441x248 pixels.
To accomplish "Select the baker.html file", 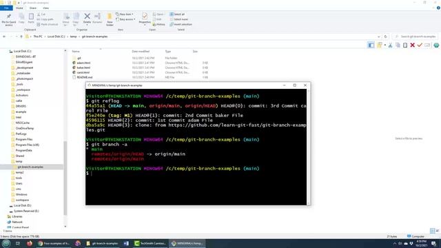I will coord(83,68).
